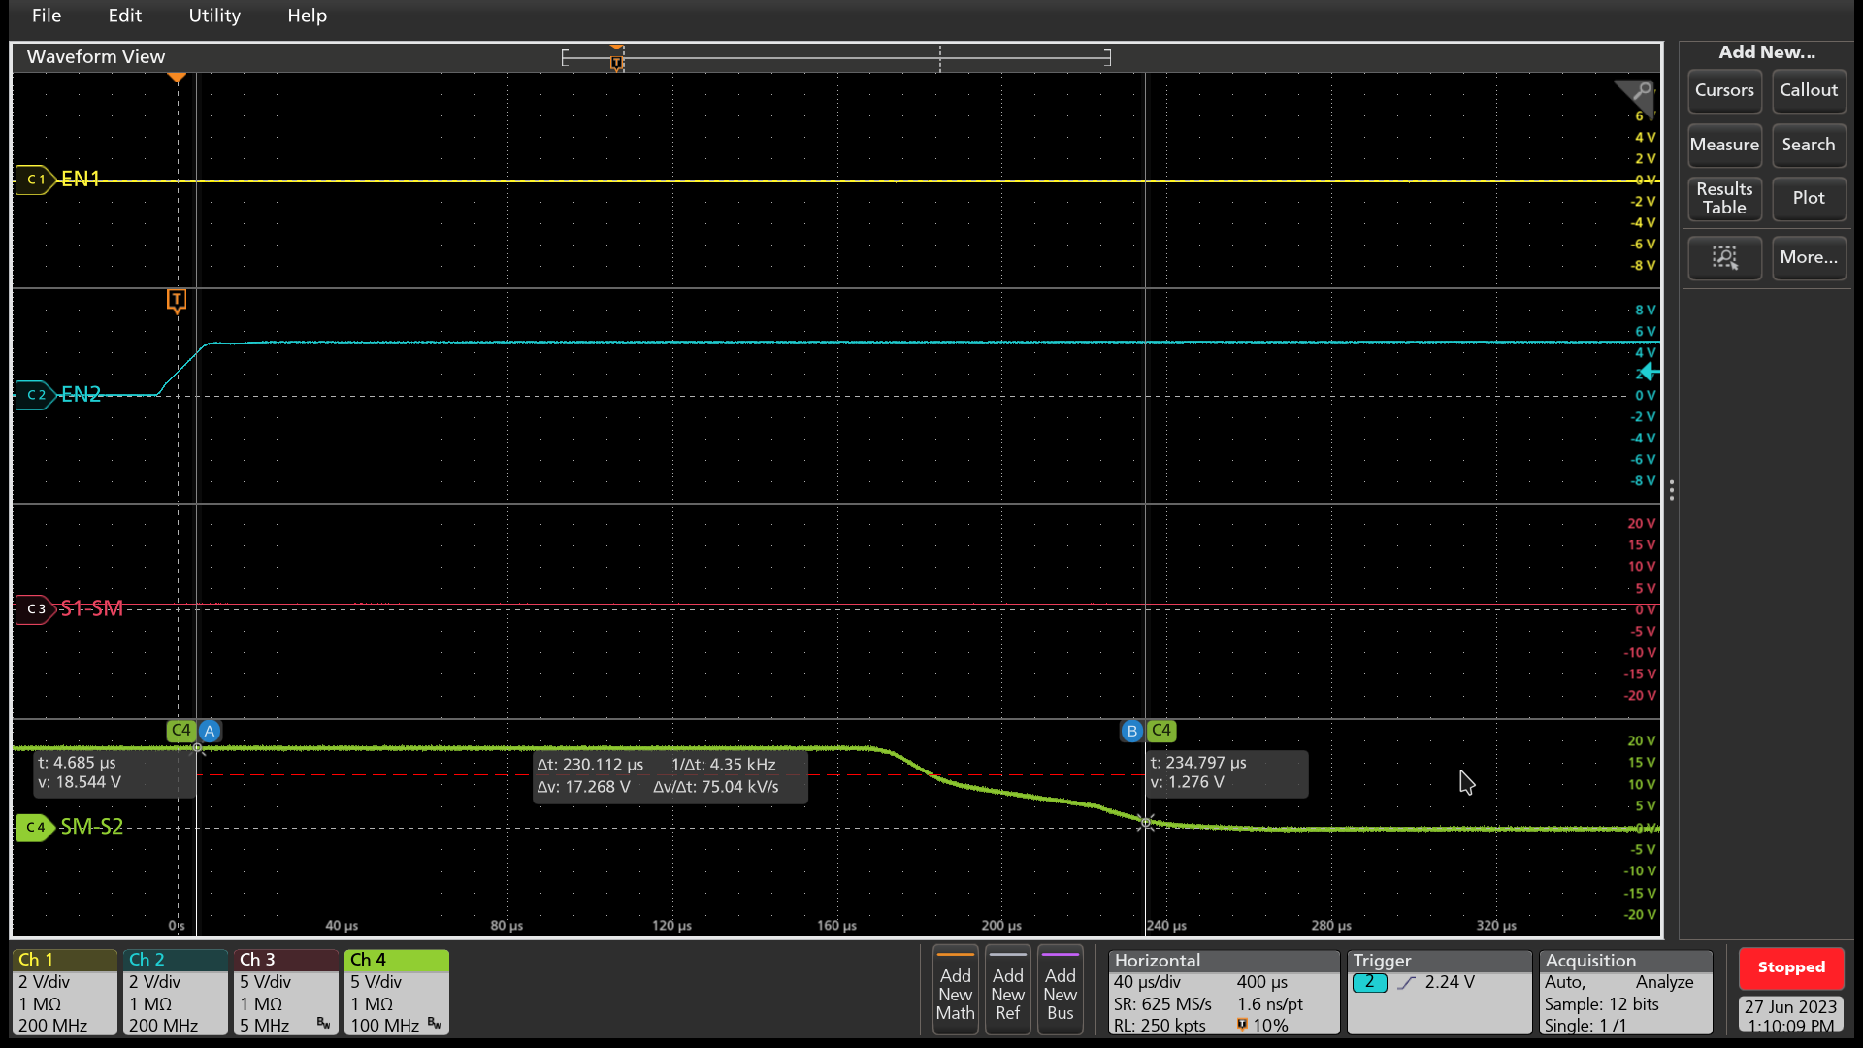Open the Edit menu
Image resolution: width=1863 pixels, height=1048 pixels.
click(124, 16)
